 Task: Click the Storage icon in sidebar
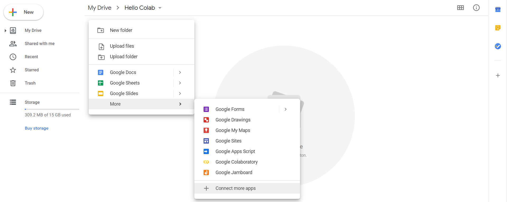click(13, 102)
